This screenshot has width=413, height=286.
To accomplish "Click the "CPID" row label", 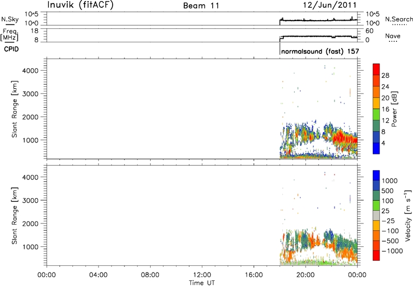I will pyautogui.click(x=11, y=49).
